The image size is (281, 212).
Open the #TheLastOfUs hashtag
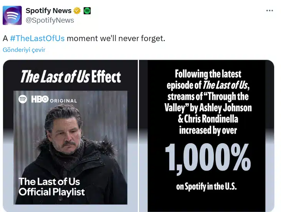click(x=37, y=38)
